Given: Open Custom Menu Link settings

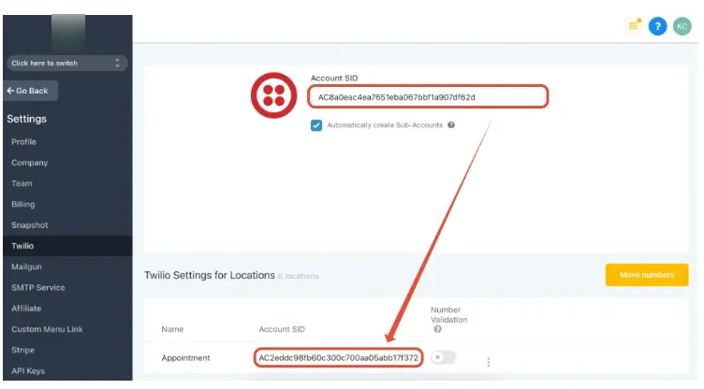Looking at the screenshot, I should [x=47, y=329].
